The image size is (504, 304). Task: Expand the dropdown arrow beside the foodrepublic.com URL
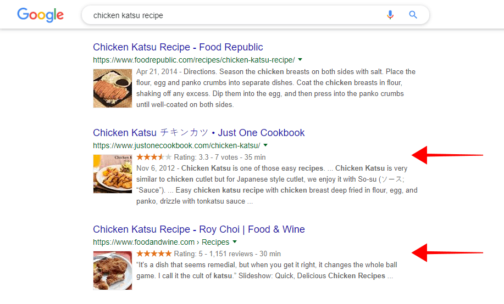(300, 59)
